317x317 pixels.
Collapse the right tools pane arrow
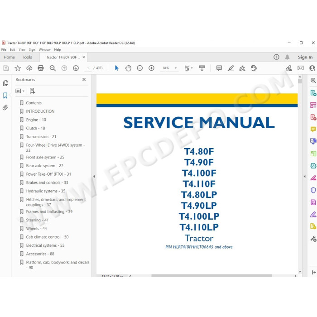pyautogui.click(x=305, y=176)
